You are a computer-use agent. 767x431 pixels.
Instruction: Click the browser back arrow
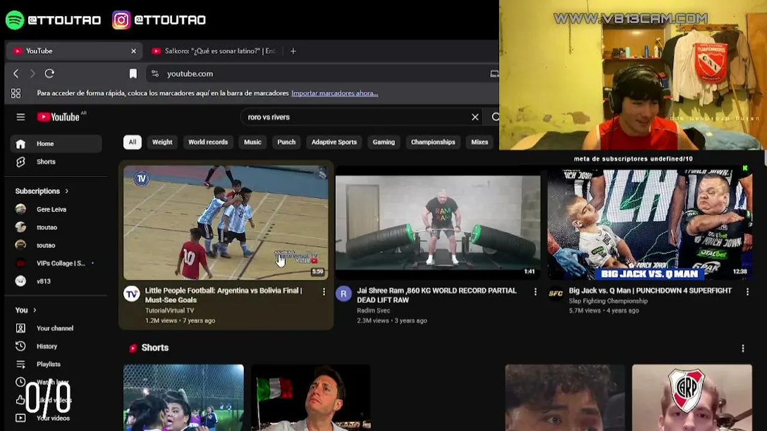[16, 74]
